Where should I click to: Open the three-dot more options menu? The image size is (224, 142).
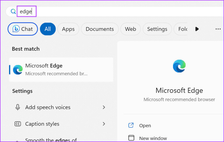click(x=218, y=29)
